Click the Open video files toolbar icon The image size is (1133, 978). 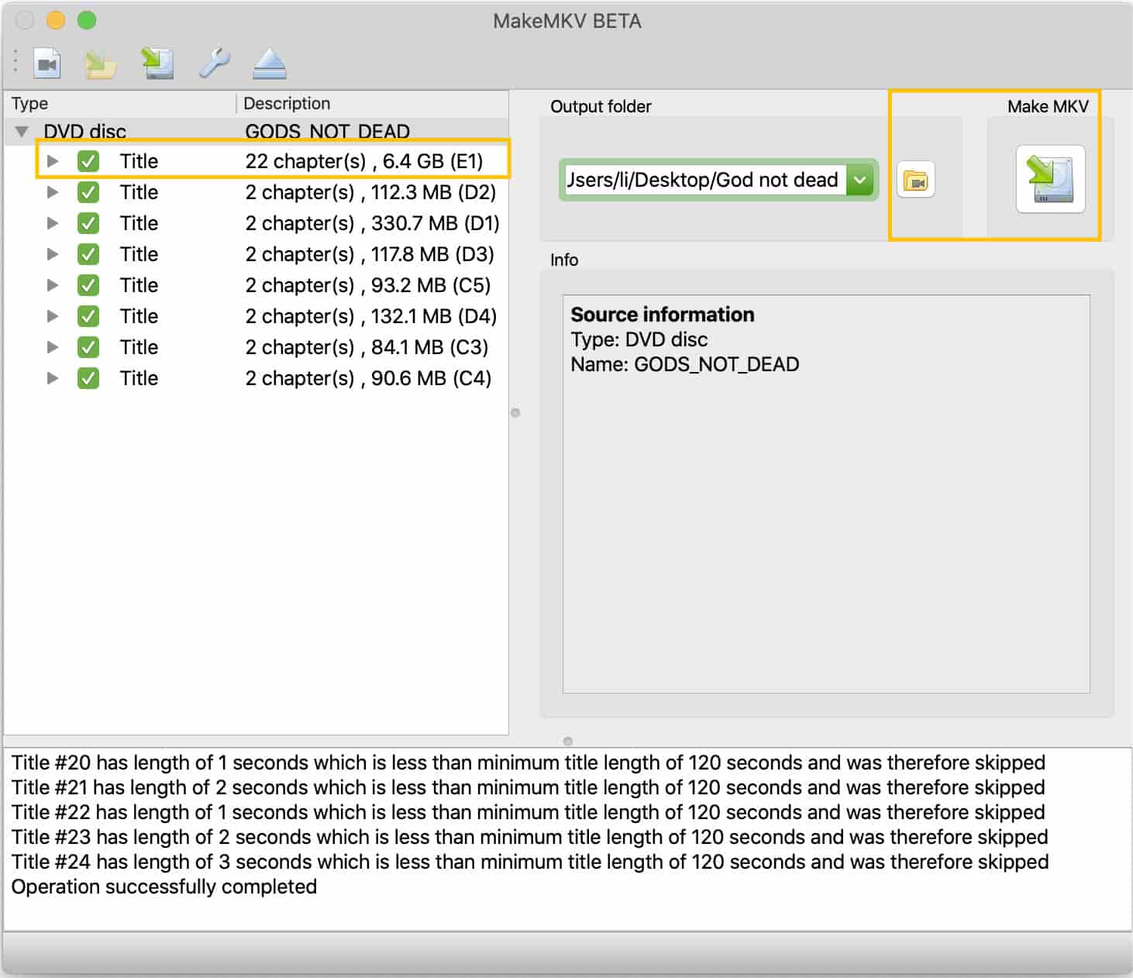click(x=47, y=64)
